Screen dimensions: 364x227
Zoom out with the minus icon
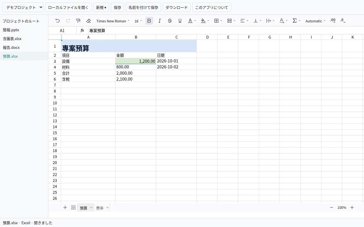click(x=332, y=207)
